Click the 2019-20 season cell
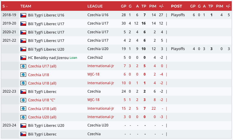Image resolution: width=233 pixels, height=140 pixels. (9, 23)
